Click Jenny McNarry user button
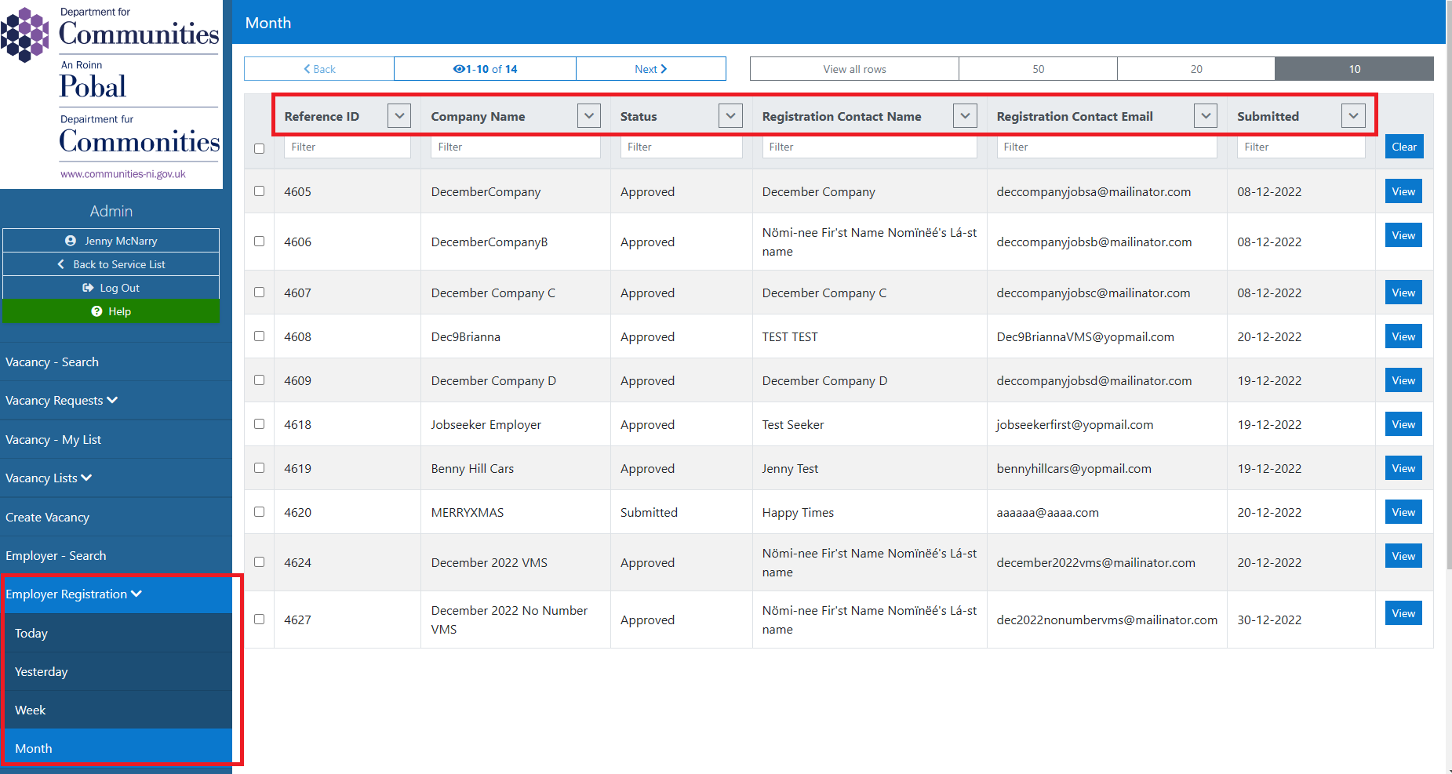1452x774 pixels. pyautogui.click(x=111, y=241)
